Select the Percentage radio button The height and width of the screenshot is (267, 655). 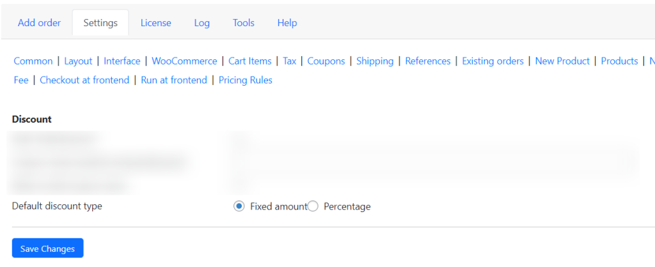coord(313,206)
